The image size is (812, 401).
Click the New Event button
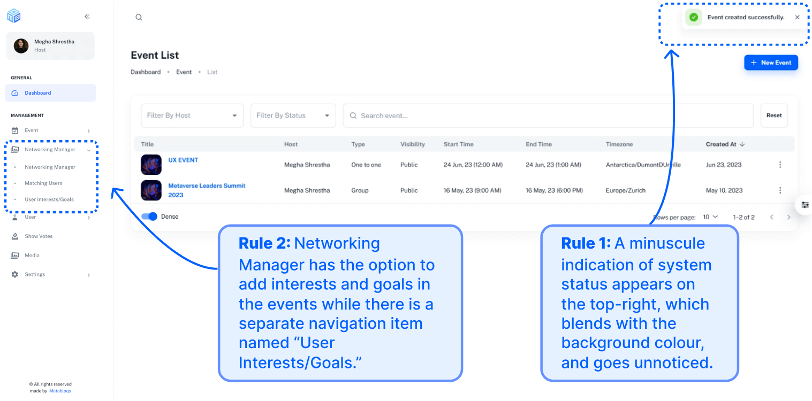click(x=771, y=63)
